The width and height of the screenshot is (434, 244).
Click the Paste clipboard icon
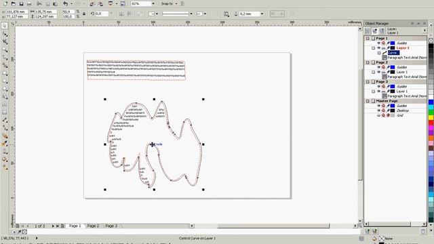tap(55, 3)
